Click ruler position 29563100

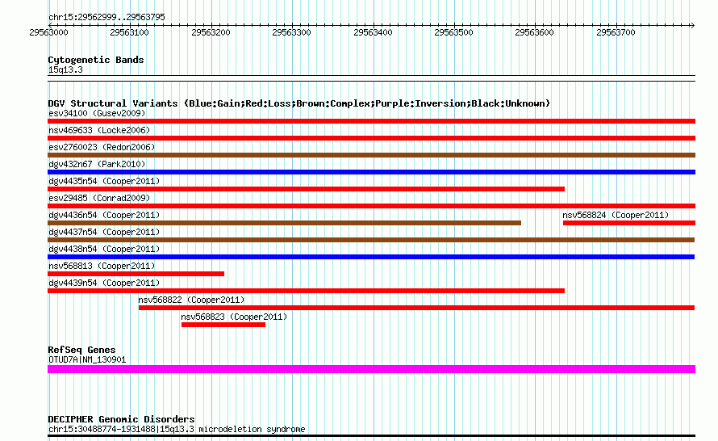click(130, 32)
